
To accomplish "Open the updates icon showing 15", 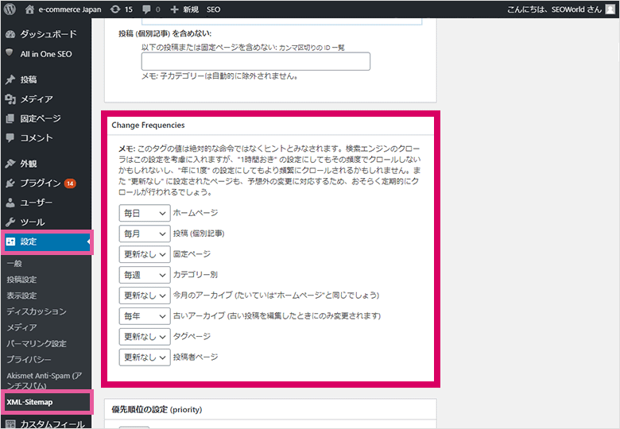I will click(115, 9).
